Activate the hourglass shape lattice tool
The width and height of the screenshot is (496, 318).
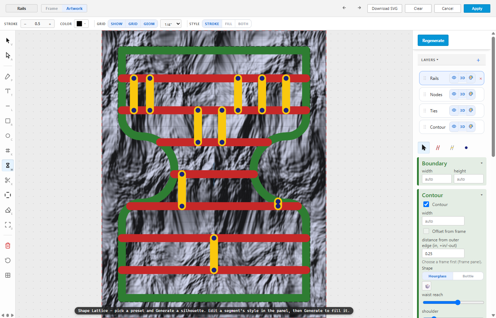pyautogui.click(x=8, y=165)
